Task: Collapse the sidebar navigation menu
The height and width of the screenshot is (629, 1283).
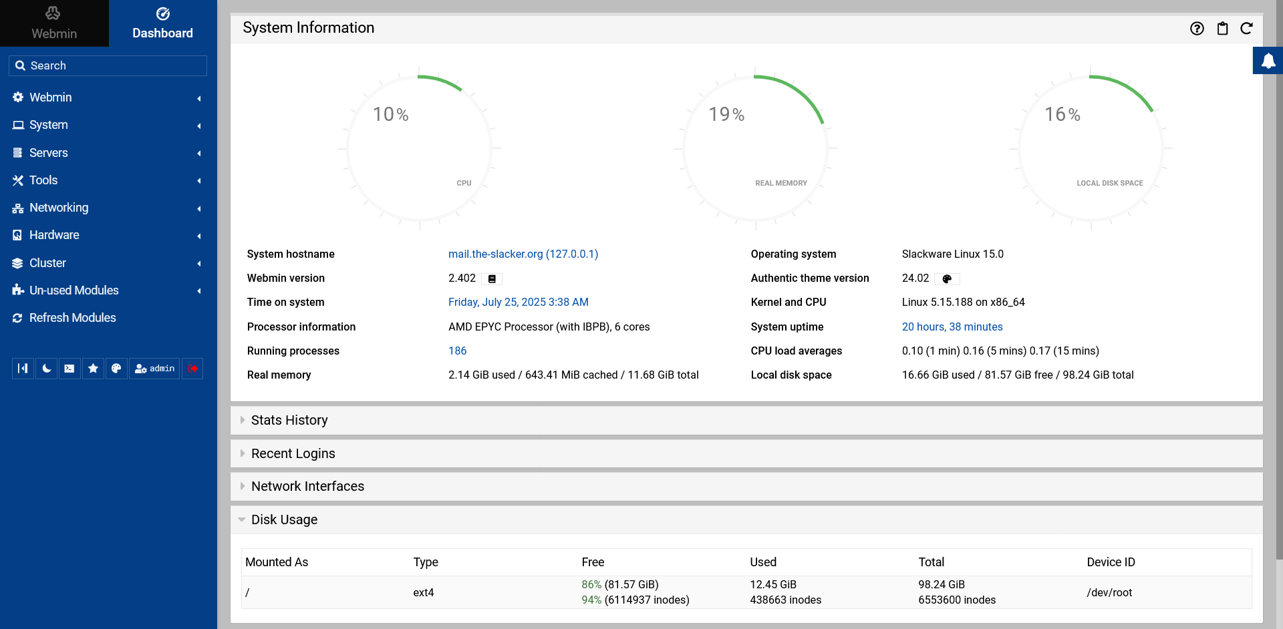Action: (x=23, y=369)
